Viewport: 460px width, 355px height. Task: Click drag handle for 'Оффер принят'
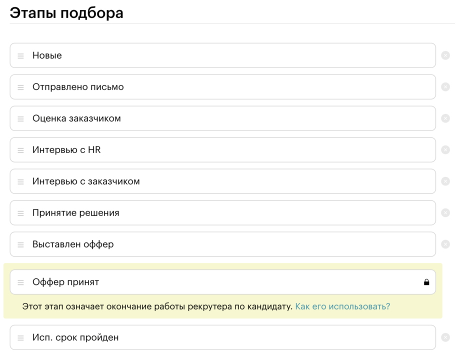pyautogui.click(x=21, y=282)
